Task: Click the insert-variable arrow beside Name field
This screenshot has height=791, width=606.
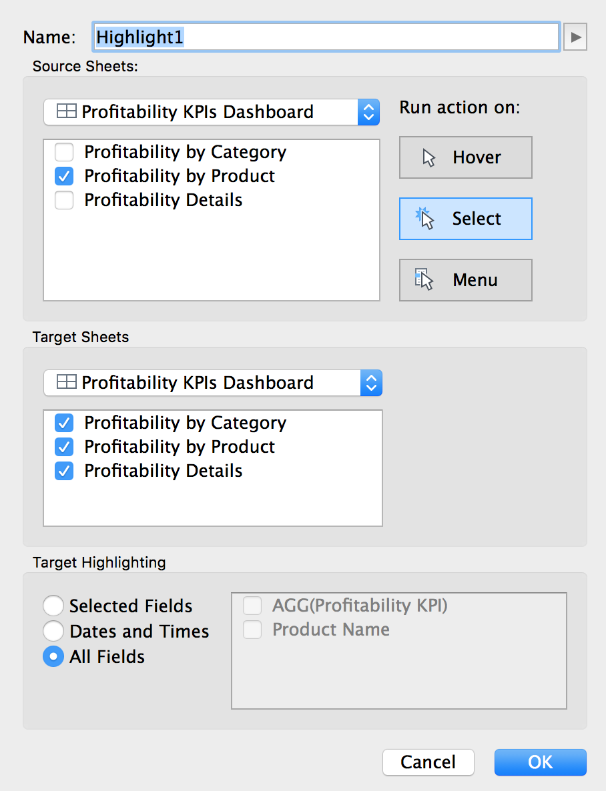Action: [575, 37]
